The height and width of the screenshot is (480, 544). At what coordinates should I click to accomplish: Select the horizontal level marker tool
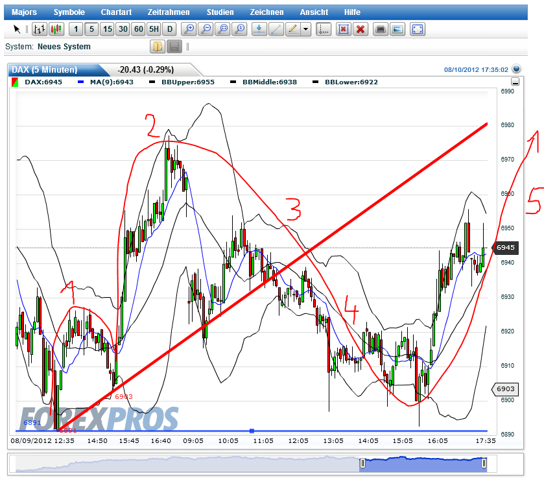[259, 29]
